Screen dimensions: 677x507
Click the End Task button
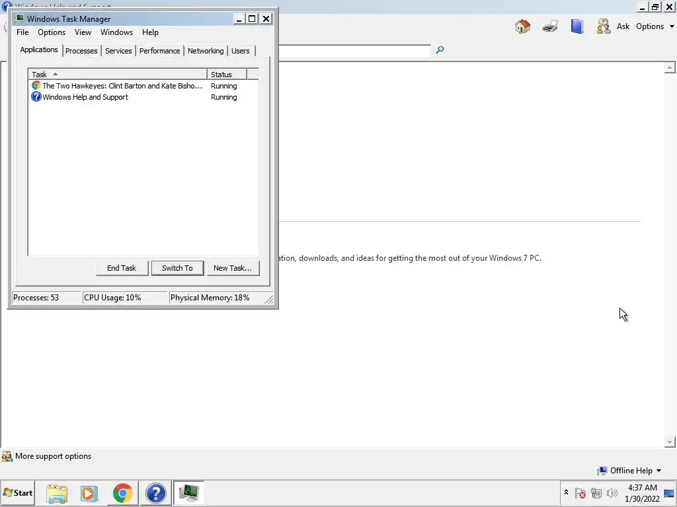pos(122,268)
